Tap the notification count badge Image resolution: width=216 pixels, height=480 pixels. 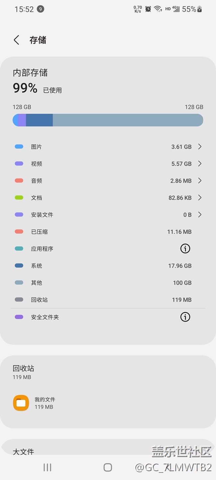point(41,9)
